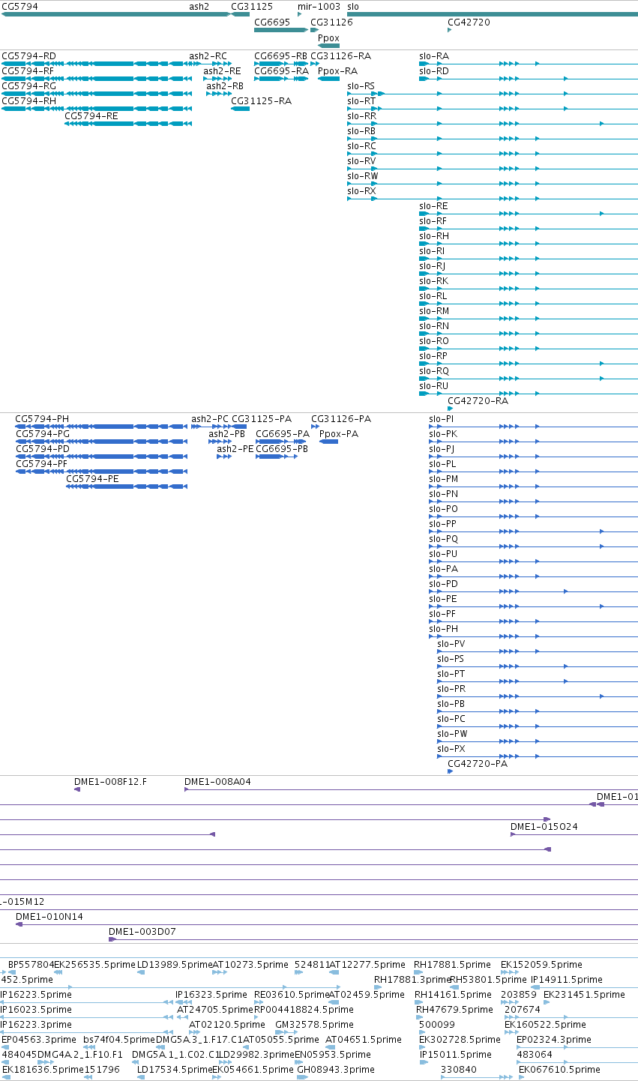Click BAC clone DME1-010N14
This screenshot has width=638, height=1081.
tap(49, 917)
